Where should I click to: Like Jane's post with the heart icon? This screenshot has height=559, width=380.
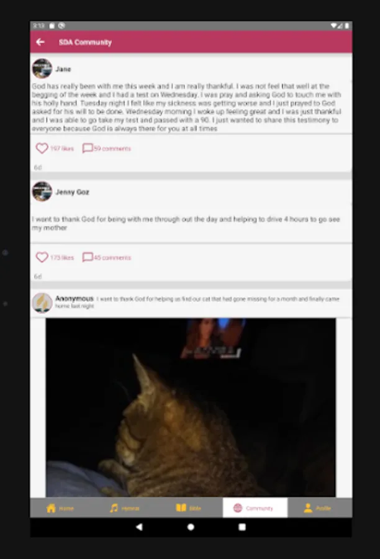pyautogui.click(x=42, y=148)
